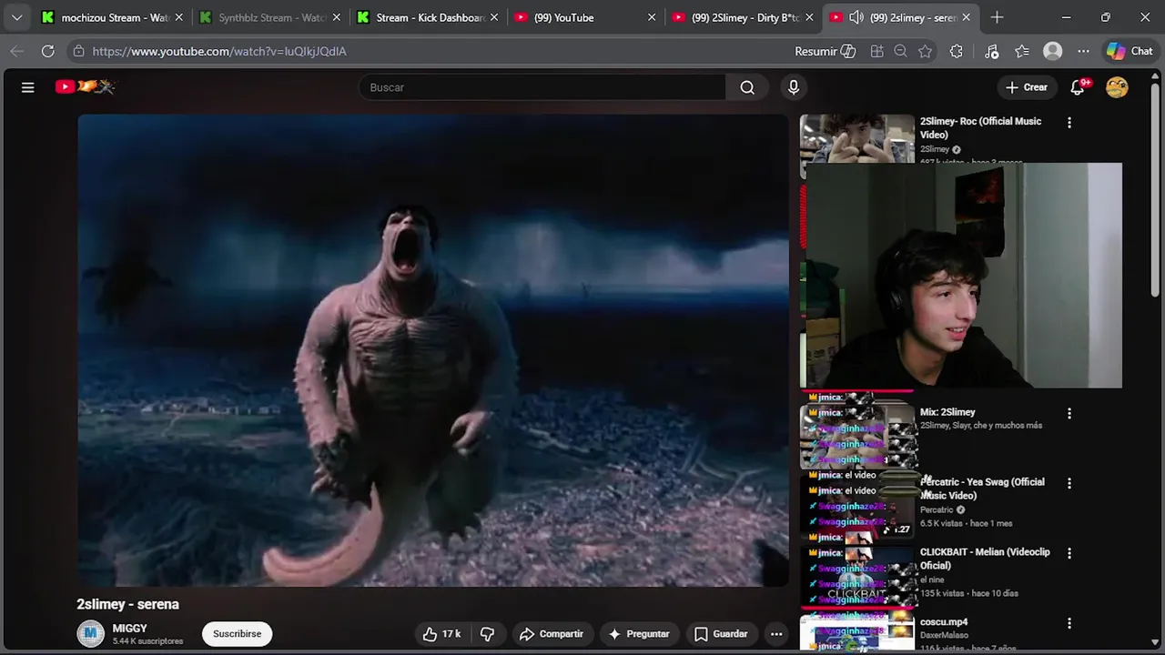Open media control music icon
Screen dimensions: 1165x655
pyautogui.click(x=992, y=51)
